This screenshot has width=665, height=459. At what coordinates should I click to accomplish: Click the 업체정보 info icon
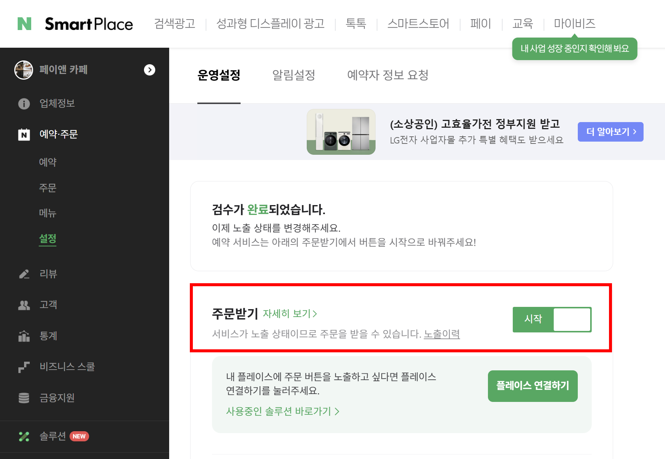point(24,104)
